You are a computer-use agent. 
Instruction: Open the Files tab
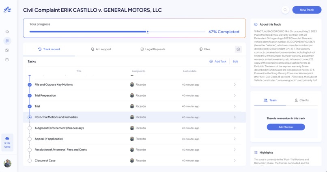205,49
